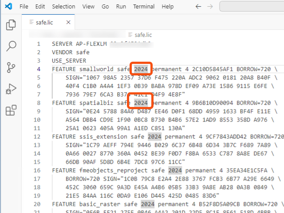Click 0A66 at start of line 14

(x=72, y=154)
